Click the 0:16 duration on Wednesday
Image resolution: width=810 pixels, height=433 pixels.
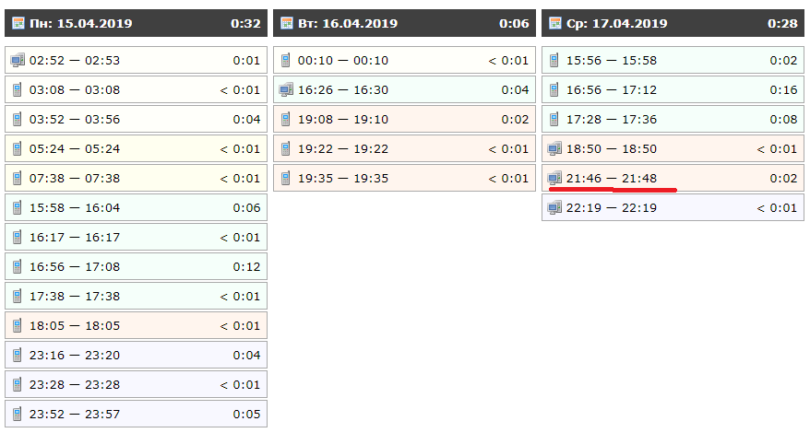pos(783,89)
